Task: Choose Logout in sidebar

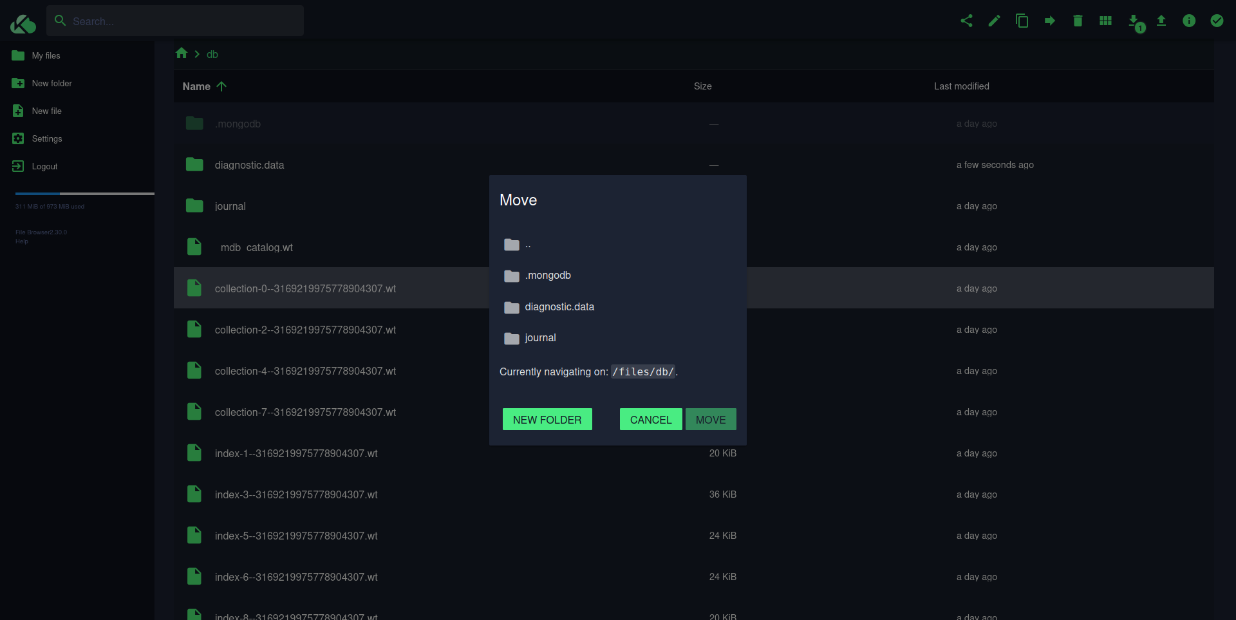Action: [44, 166]
